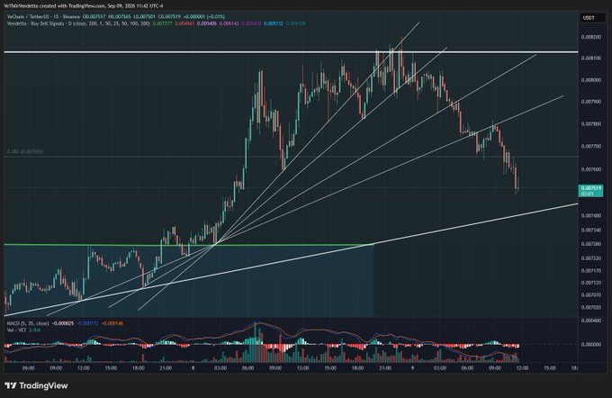Click the current price label 0.007519
The height and width of the screenshot is (398, 612).
point(590,191)
